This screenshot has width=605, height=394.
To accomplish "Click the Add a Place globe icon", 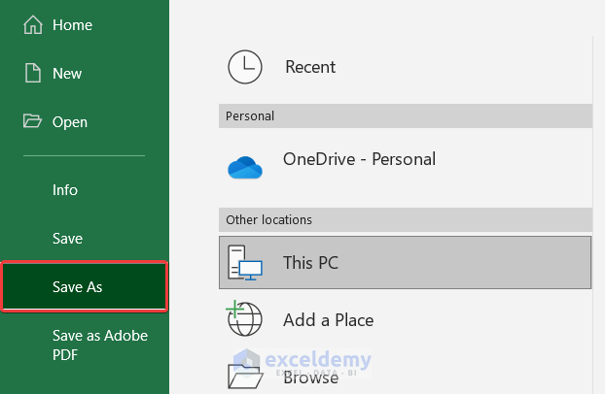I will 244,318.
